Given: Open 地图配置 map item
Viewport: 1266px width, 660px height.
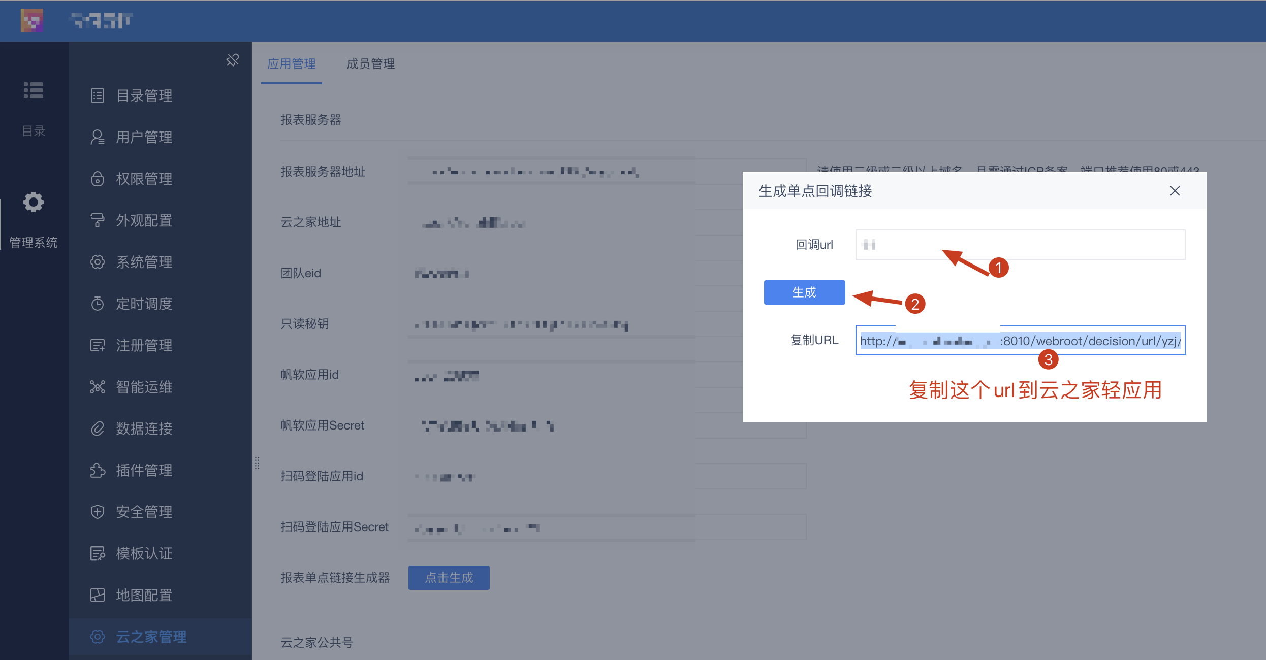Looking at the screenshot, I should (144, 595).
